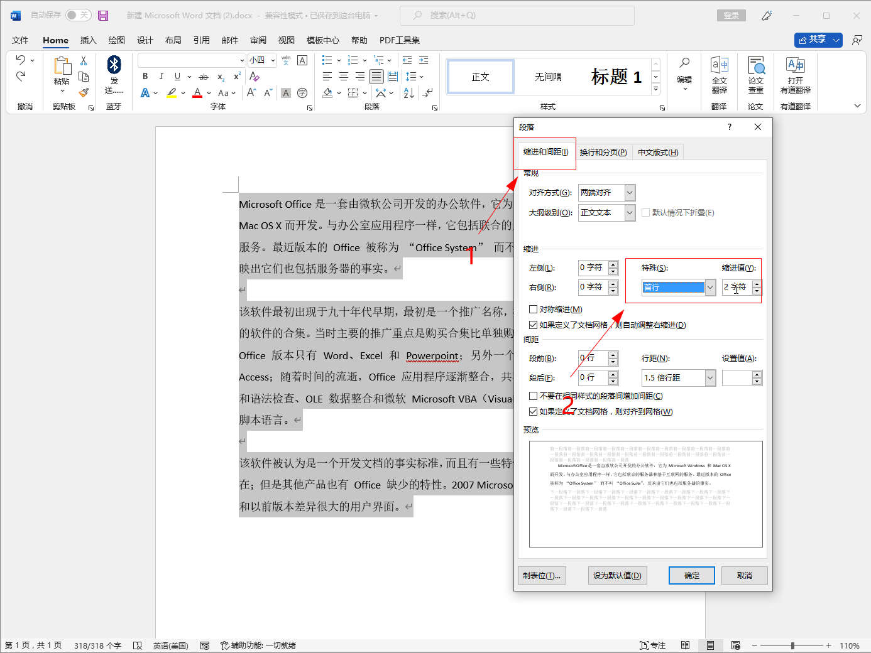Open the line spacing dropdown in dialog
Screen dimensions: 871x653
[x=710, y=378]
